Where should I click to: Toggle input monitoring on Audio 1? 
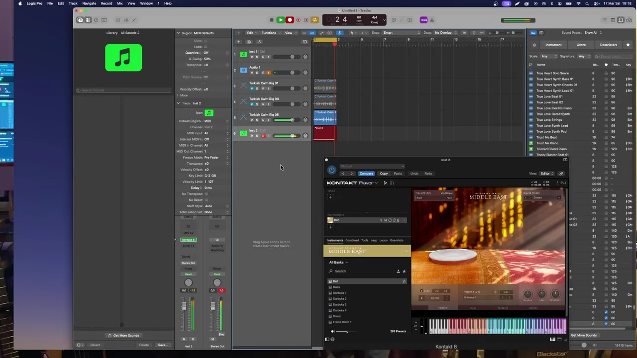pos(269,73)
